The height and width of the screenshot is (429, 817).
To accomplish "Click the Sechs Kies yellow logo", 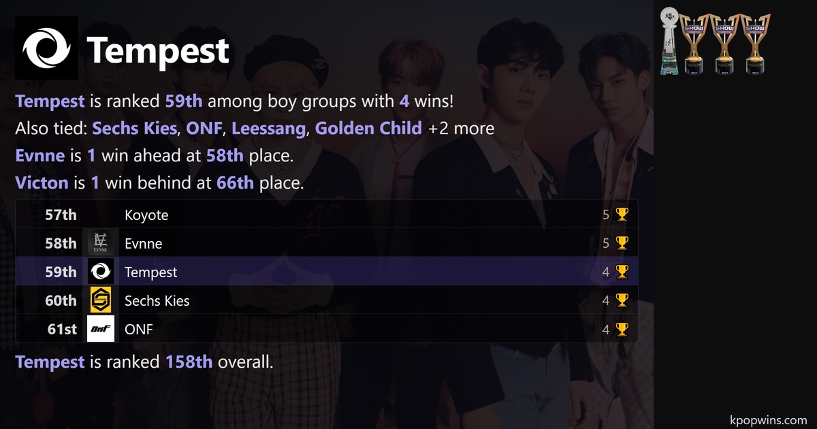I will coord(101,300).
